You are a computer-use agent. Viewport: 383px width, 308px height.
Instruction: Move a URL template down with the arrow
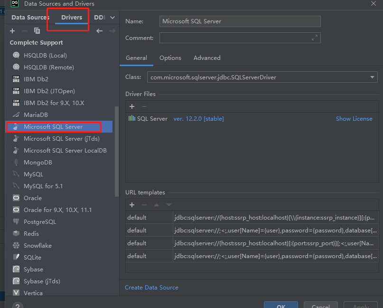point(169,205)
